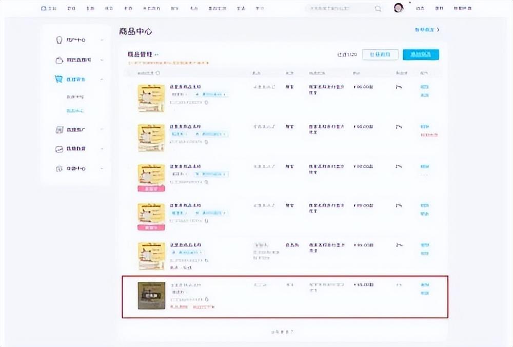Click the upper blue action link in the greyed-out product row
Screen dimensions: 513x347
coord(425,285)
